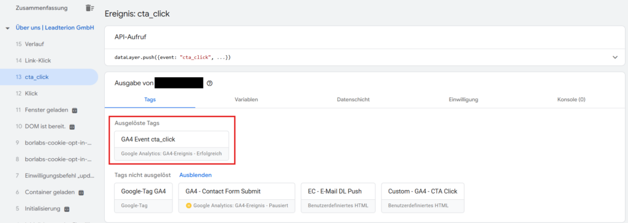Collapse the Über uns | Leadterion GmbH tree

[x=7, y=28]
